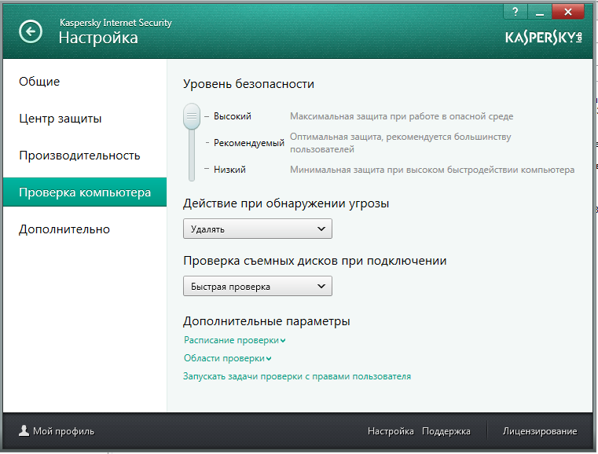
Task: Click the Дополнительные параметры heading
Action: 266,321
